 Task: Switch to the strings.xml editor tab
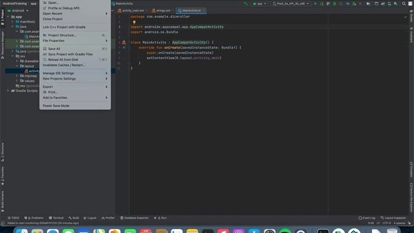coord(162,11)
